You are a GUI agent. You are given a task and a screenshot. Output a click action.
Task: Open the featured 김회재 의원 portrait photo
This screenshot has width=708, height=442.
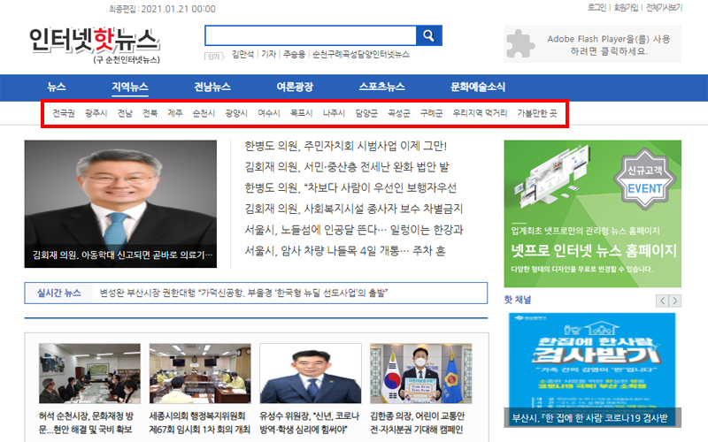click(120, 204)
